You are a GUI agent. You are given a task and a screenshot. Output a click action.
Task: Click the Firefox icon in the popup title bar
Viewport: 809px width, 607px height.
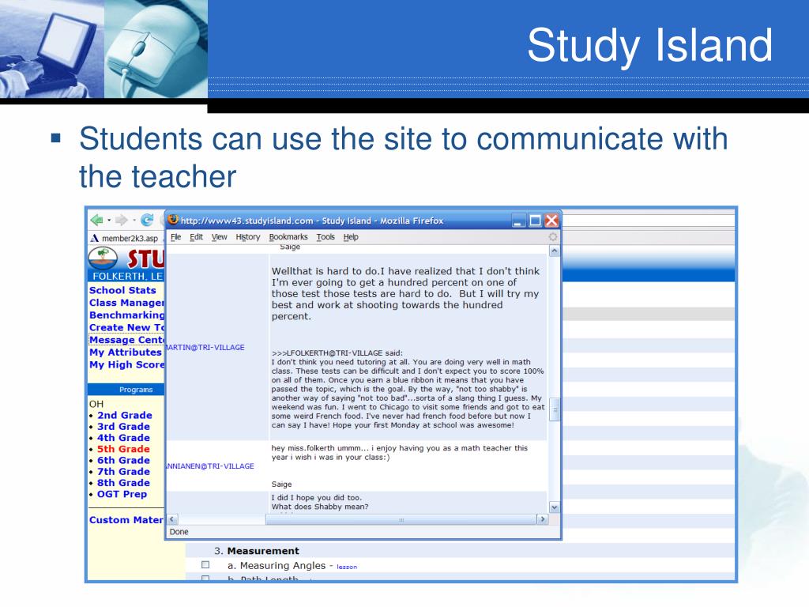173,220
